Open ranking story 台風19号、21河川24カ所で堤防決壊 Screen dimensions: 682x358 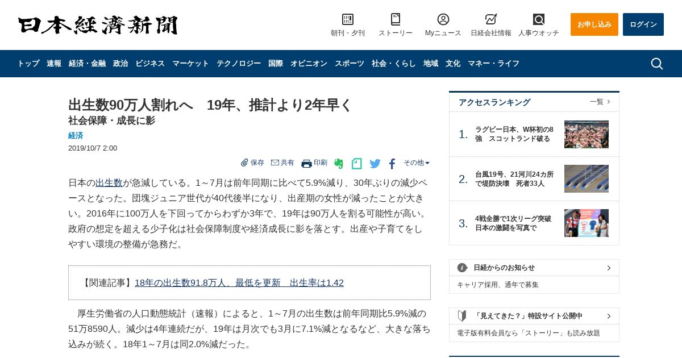514,179
